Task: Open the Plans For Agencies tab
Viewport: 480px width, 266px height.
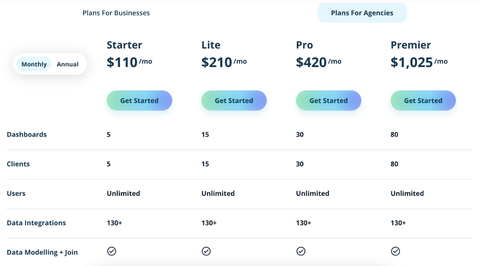Action: [362, 13]
